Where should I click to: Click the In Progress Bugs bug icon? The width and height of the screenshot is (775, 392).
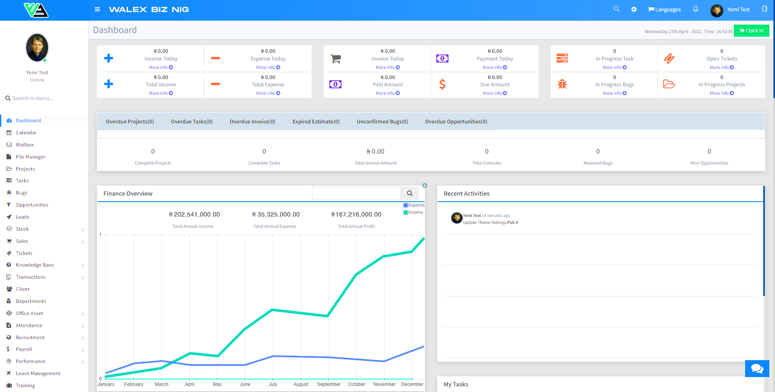click(x=562, y=84)
